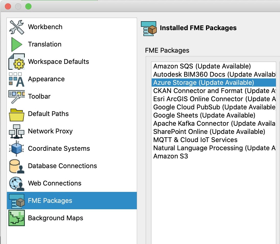
Task: Select CKAN Connector and Format package
Action: 214,91
